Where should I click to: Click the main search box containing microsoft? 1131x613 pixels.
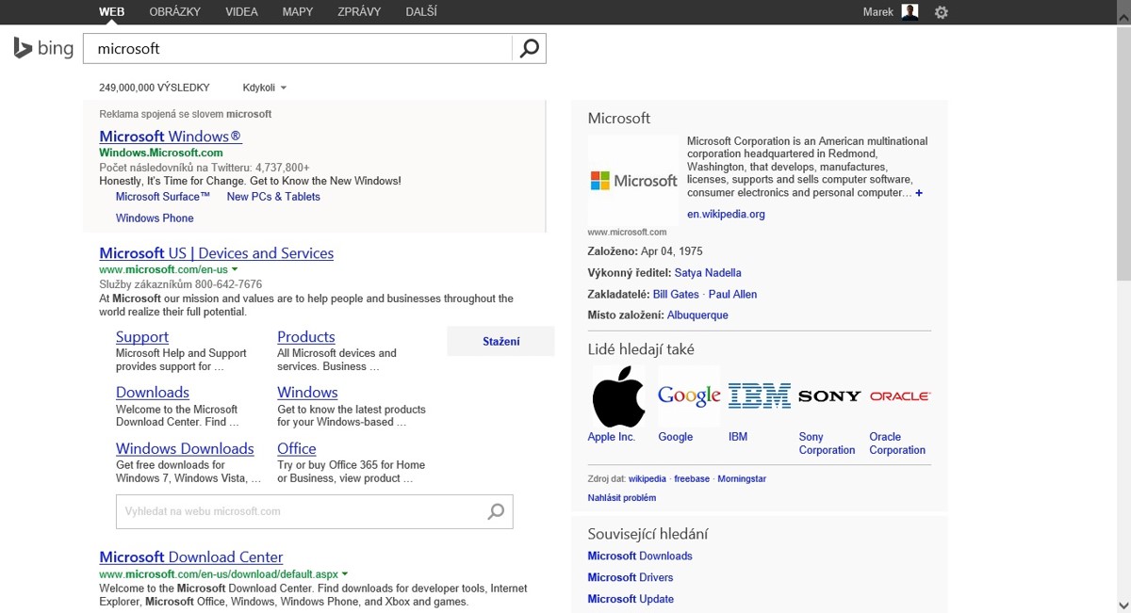[x=298, y=48]
